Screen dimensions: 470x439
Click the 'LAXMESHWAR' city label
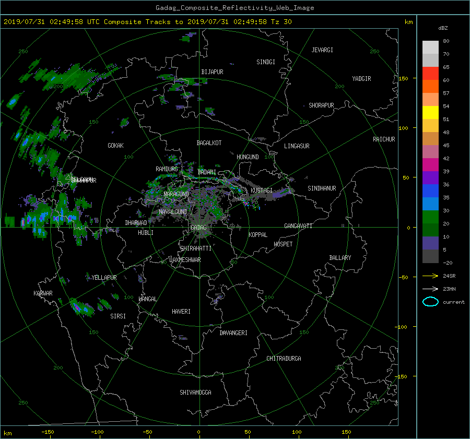coord(185,260)
